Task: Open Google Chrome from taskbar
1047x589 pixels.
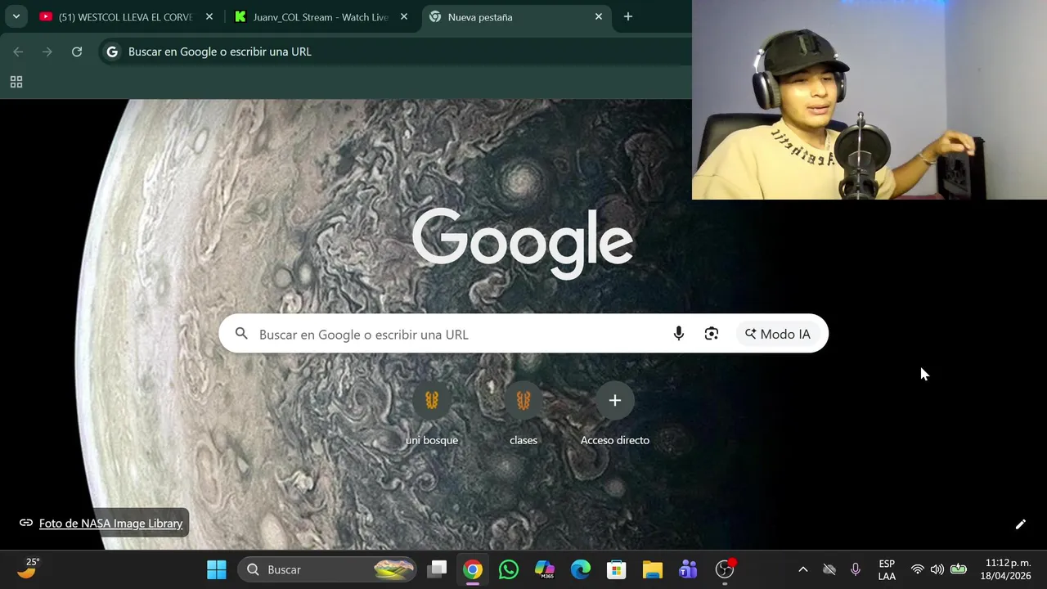Action: 473,569
